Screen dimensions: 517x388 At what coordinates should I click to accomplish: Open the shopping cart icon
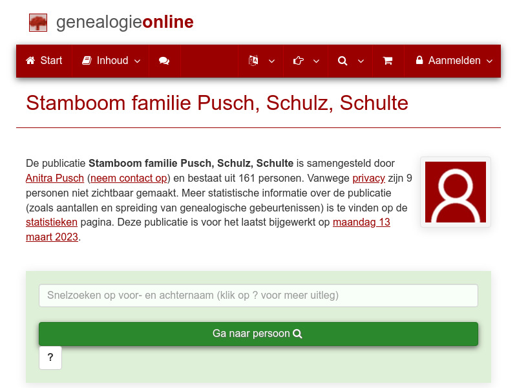tap(388, 60)
